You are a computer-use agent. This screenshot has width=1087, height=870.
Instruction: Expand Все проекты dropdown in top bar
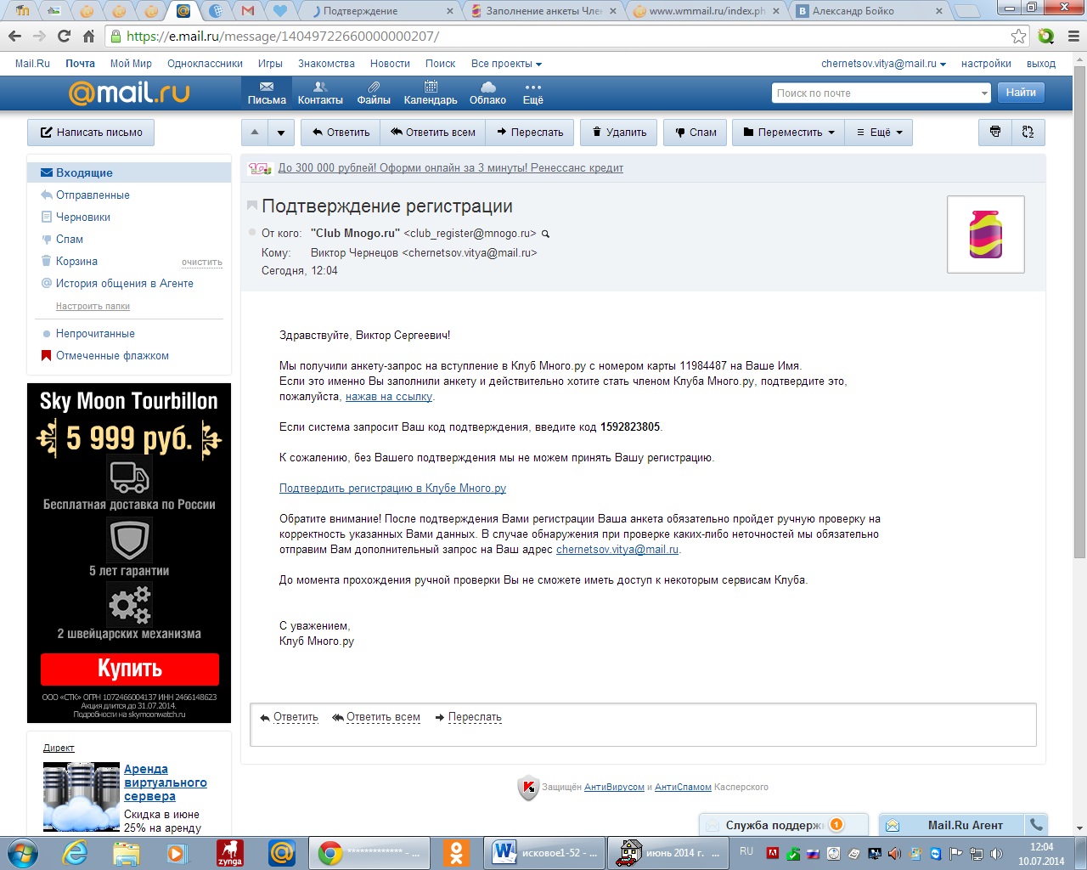pyautogui.click(x=506, y=64)
